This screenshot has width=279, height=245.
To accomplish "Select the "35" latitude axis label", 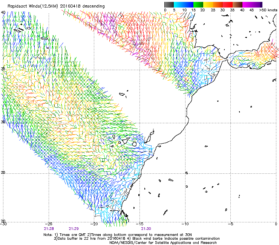I will [3, 69].
